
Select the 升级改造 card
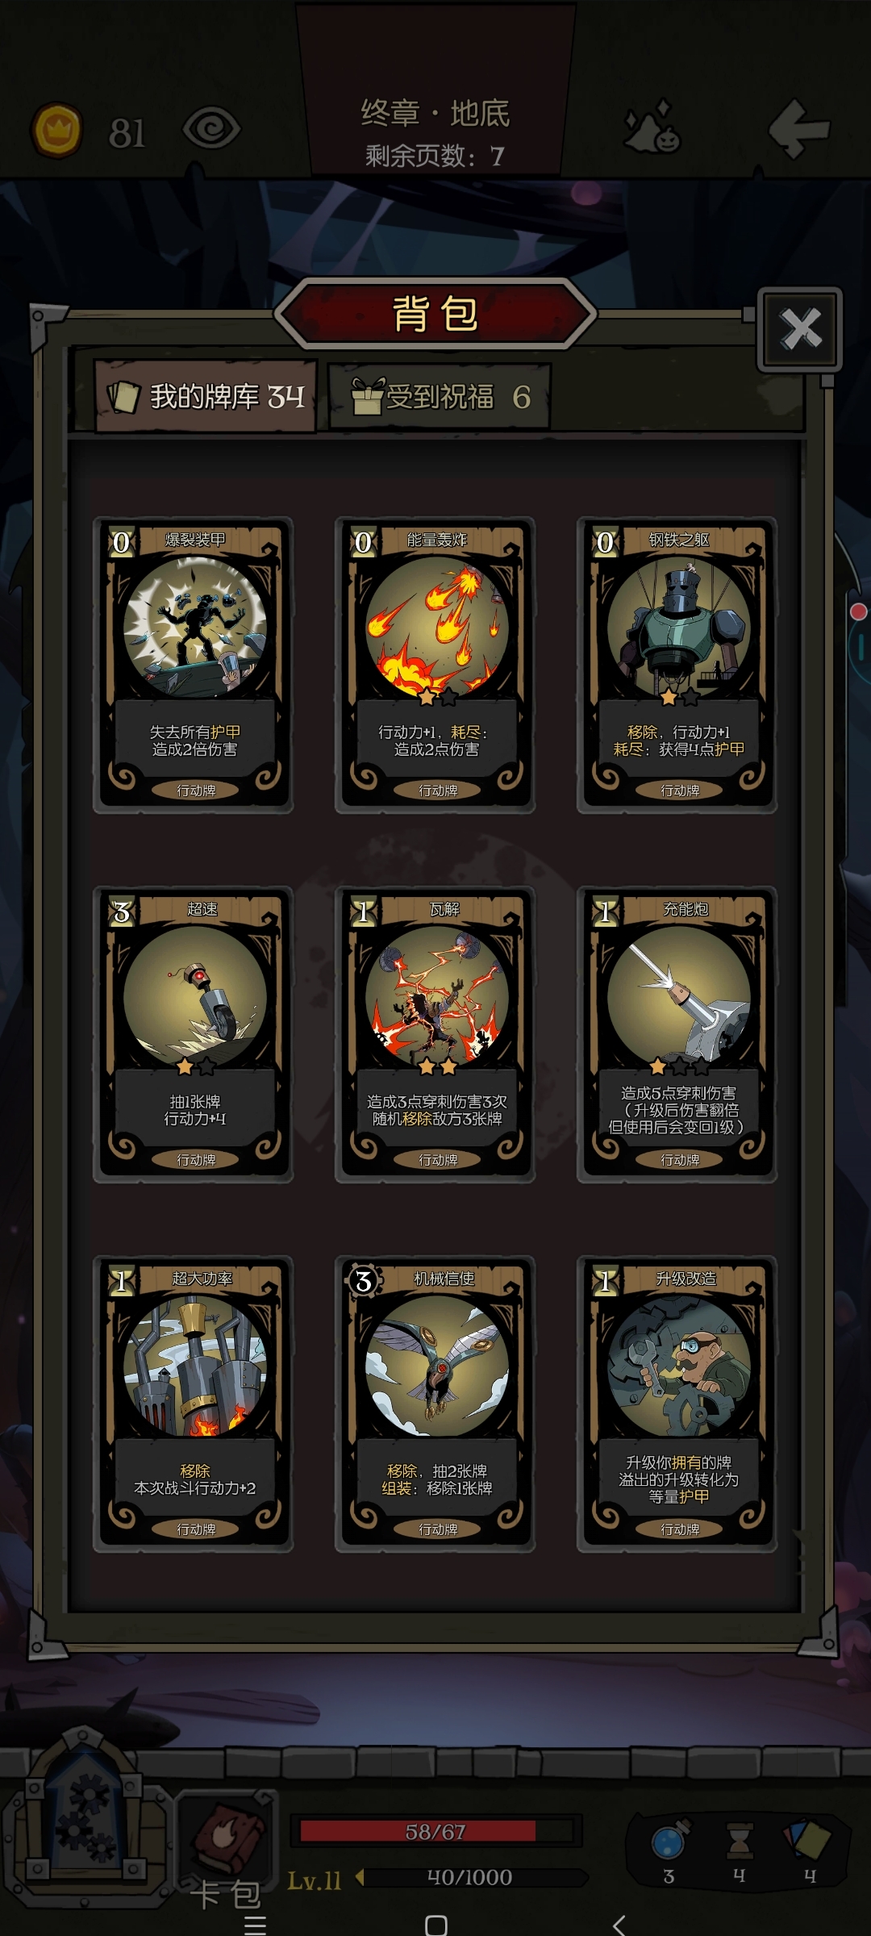[677, 1404]
